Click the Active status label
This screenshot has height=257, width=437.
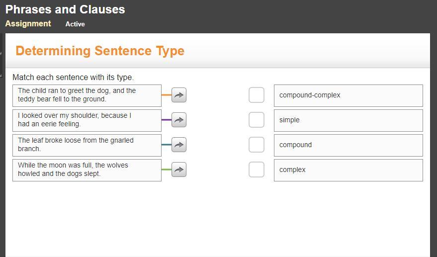[x=75, y=24]
